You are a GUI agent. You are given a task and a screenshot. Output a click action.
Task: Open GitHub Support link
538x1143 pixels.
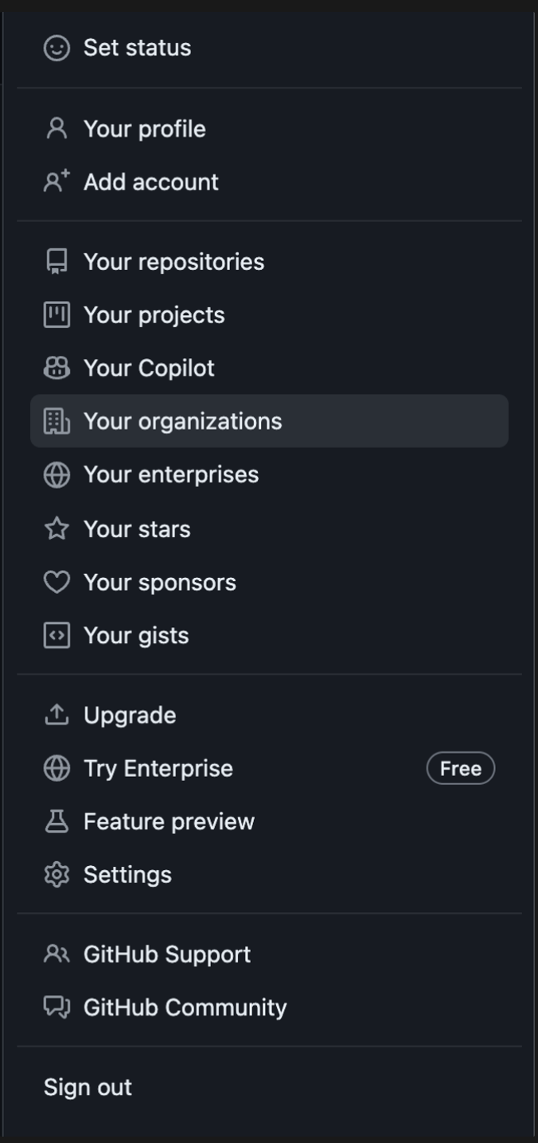coord(167,954)
